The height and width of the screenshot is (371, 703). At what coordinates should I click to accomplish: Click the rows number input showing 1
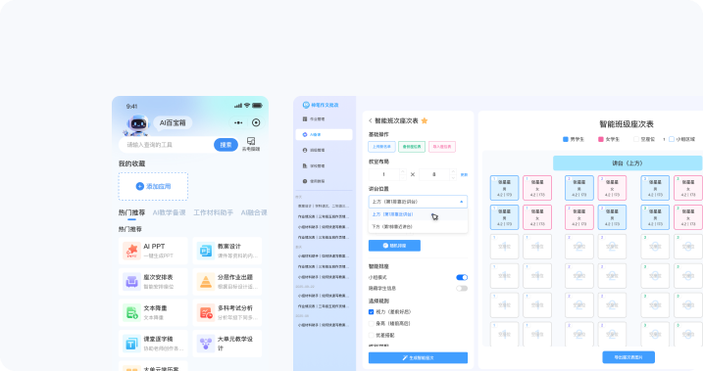point(384,174)
